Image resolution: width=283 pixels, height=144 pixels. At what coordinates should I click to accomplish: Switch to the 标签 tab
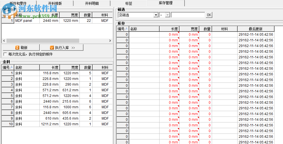(129, 3)
